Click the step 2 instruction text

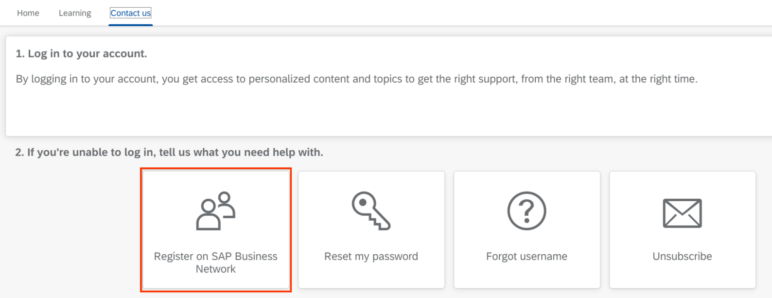pos(169,152)
